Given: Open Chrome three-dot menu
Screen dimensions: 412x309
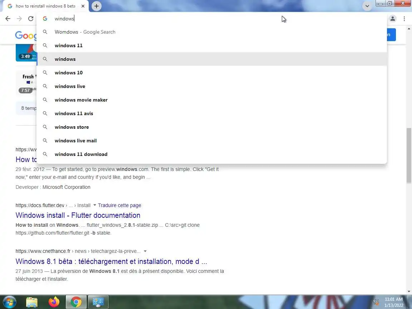Looking at the screenshot, I should [404, 19].
